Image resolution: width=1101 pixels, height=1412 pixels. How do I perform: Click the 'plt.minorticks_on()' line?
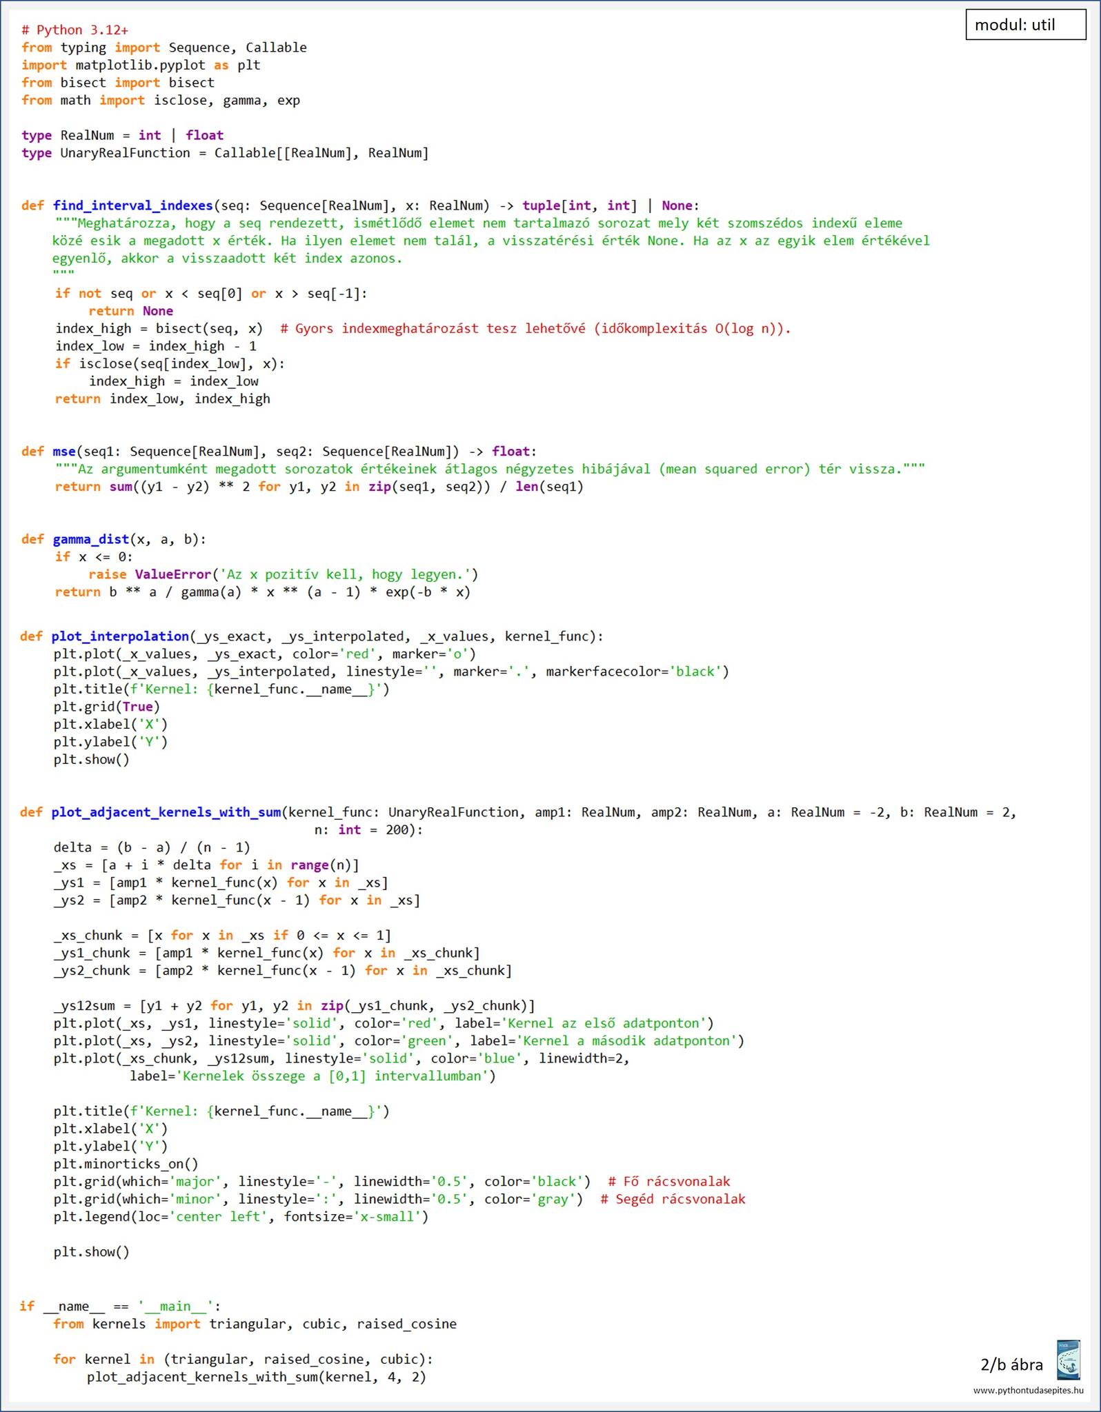click(126, 1164)
